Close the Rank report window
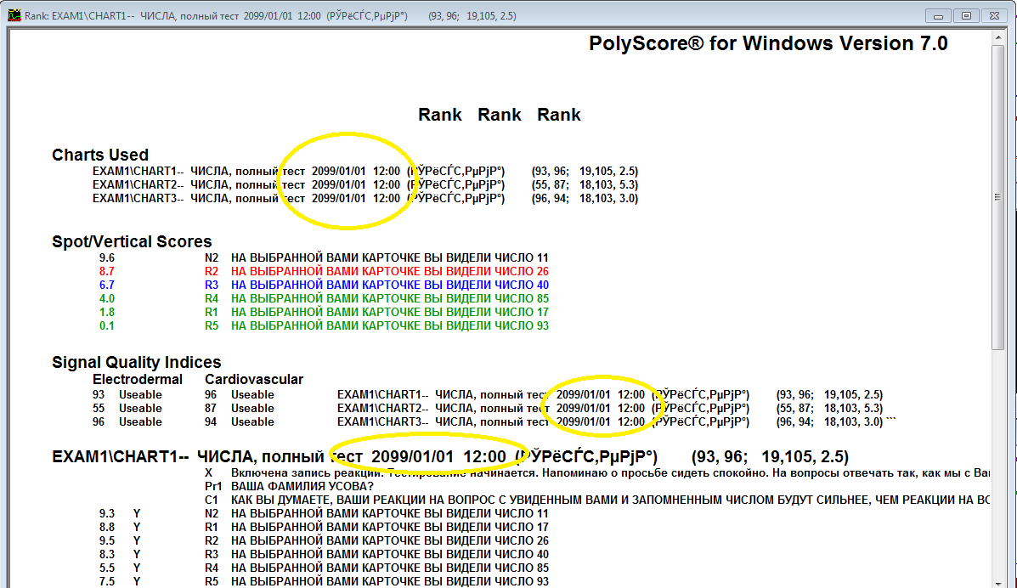The width and height of the screenshot is (1017, 588). tap(994, 15)
